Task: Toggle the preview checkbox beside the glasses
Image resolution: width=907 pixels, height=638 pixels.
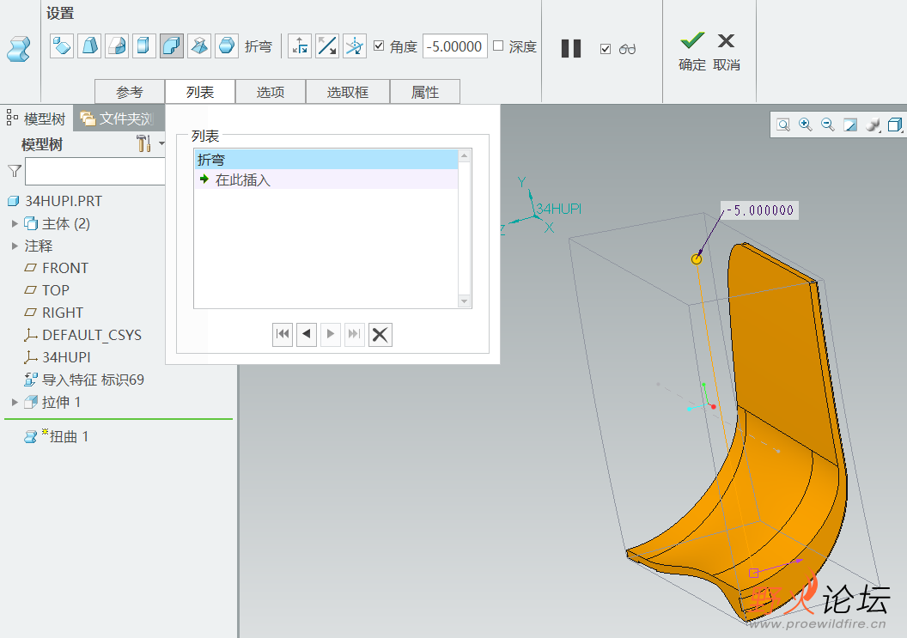Action: [606, 49]
